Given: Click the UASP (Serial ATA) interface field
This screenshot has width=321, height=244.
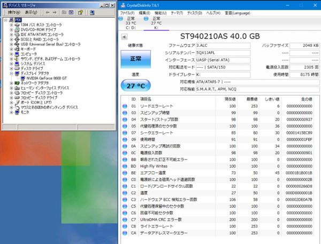Looking at the screenshot, I should pos(223,60).
